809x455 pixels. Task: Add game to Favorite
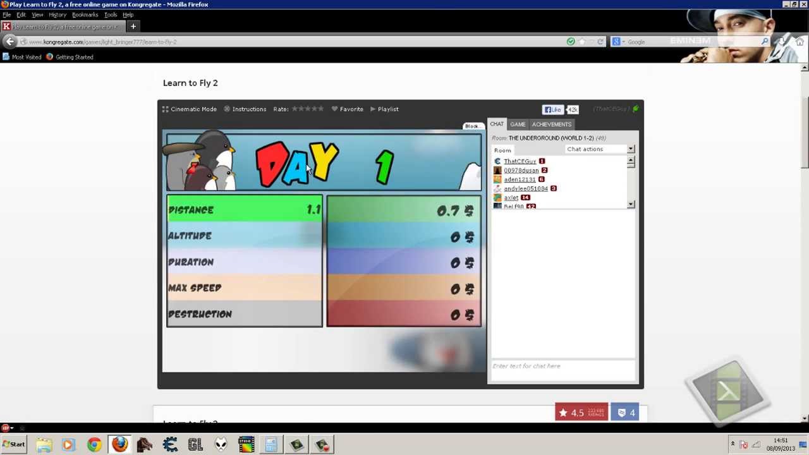pos(348,109)
